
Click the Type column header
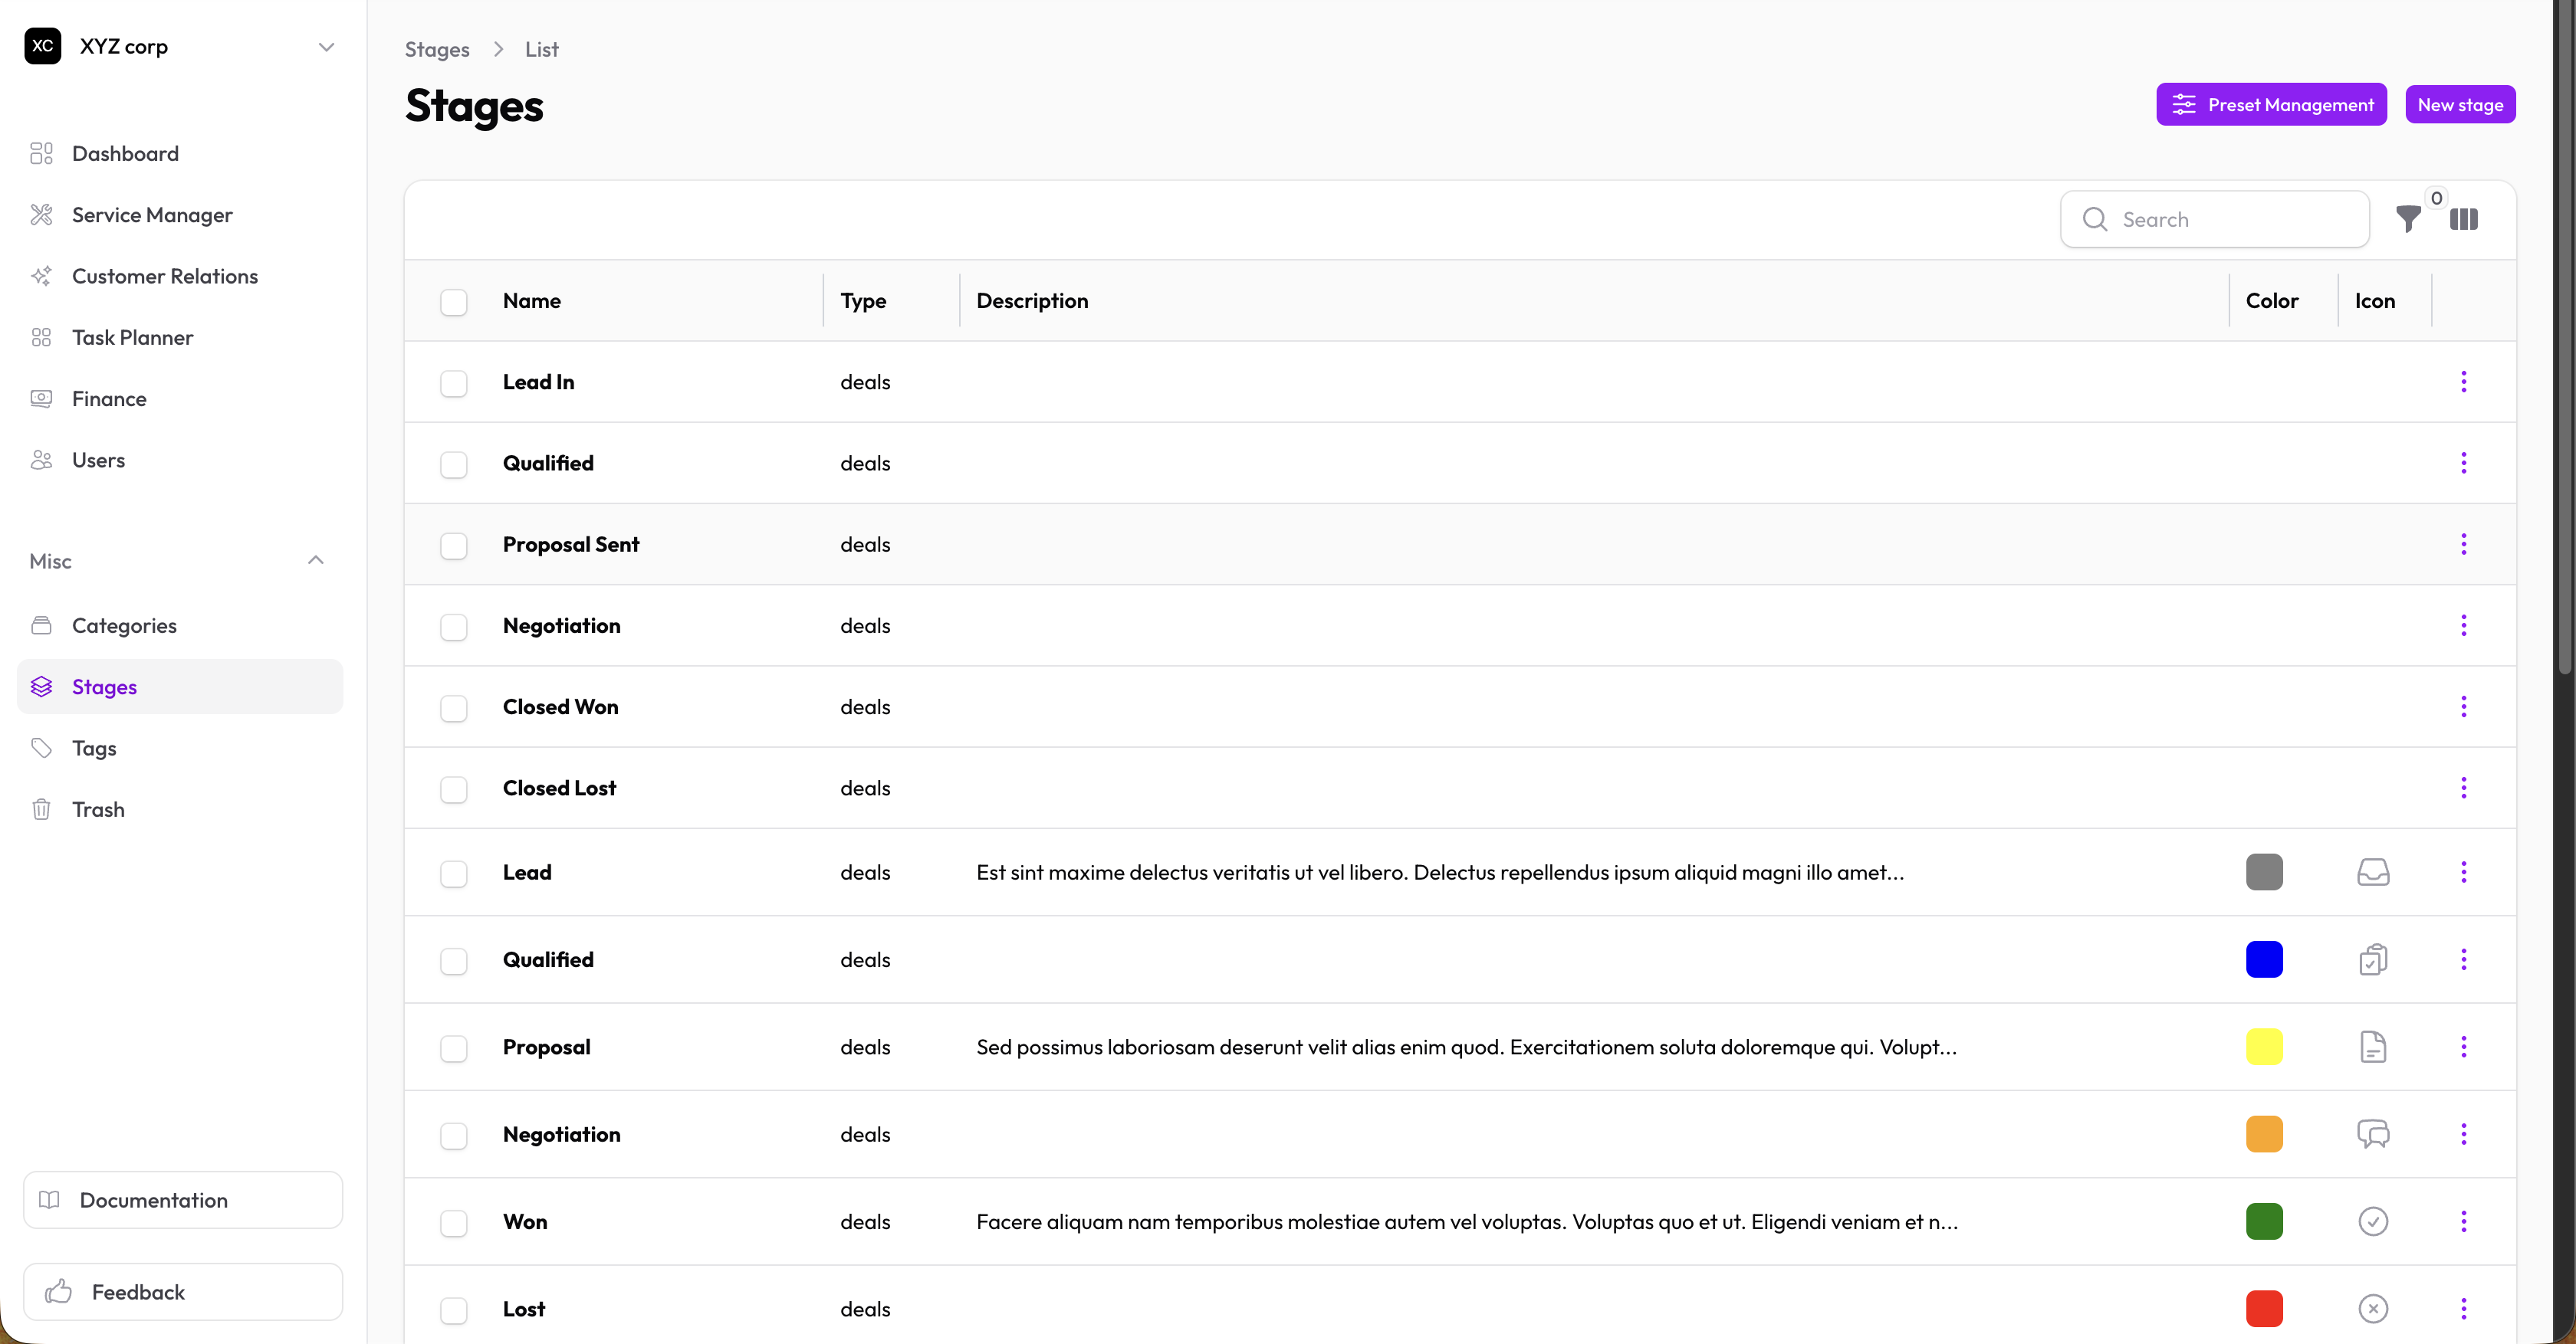click(x=863, y=301)
